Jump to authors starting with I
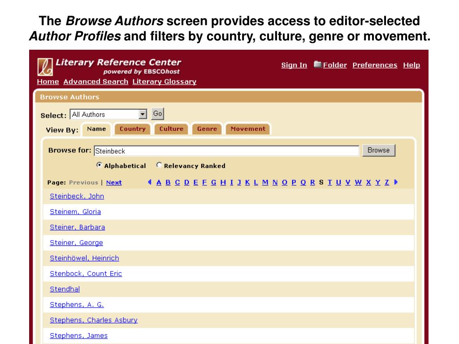Screen dimensions: 459x344 pyautogui.click(x=232, y=182)
